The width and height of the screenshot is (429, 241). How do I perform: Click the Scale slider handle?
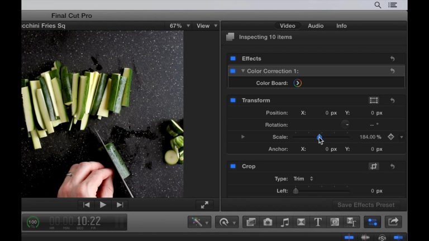click(320, 137)
